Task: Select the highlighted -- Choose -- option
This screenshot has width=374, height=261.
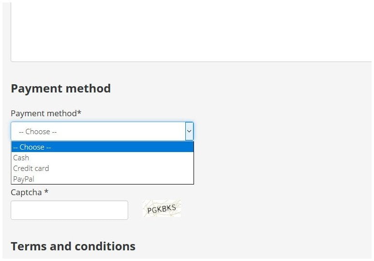Action: [102, 147]
